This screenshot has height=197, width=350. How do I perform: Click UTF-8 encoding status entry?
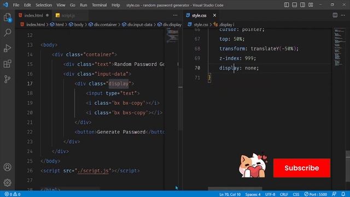(x=270, y=194)
